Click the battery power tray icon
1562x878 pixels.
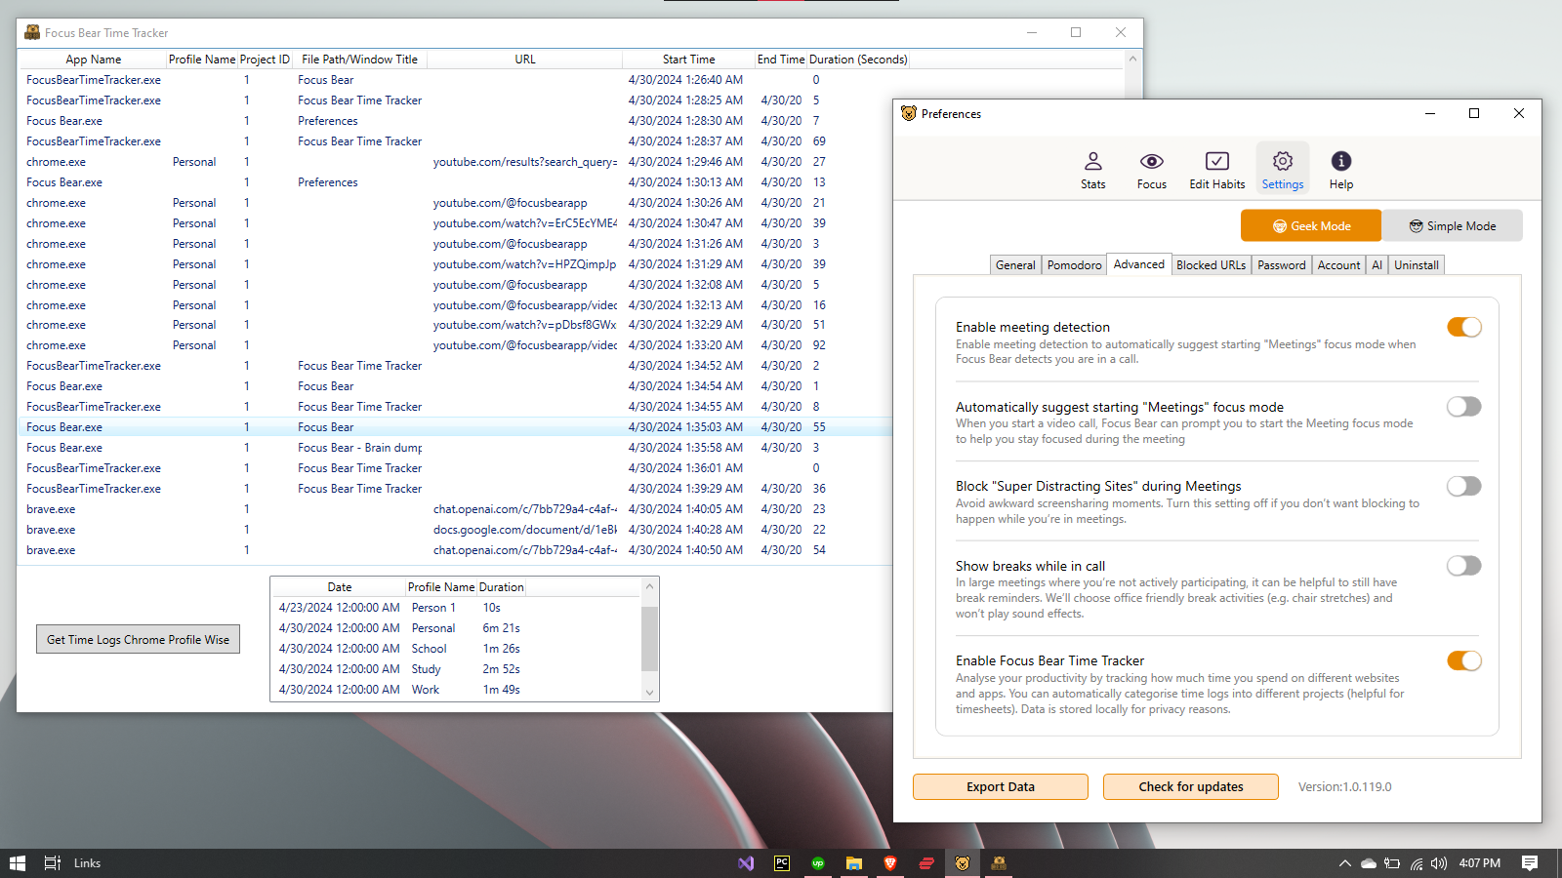pyautogui.click(x=1392, y=863)
